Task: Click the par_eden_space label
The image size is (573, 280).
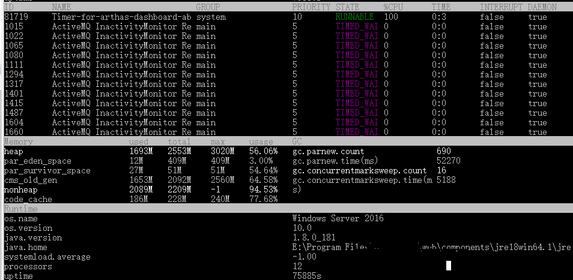Action: pos(38,161)
